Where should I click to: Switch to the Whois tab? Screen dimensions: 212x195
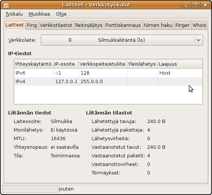[x=199, y=25]
